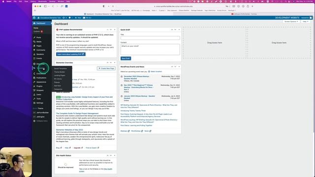Open the Appearance menu

(x=41, y=82)
